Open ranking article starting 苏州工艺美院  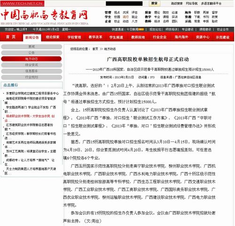30,153
